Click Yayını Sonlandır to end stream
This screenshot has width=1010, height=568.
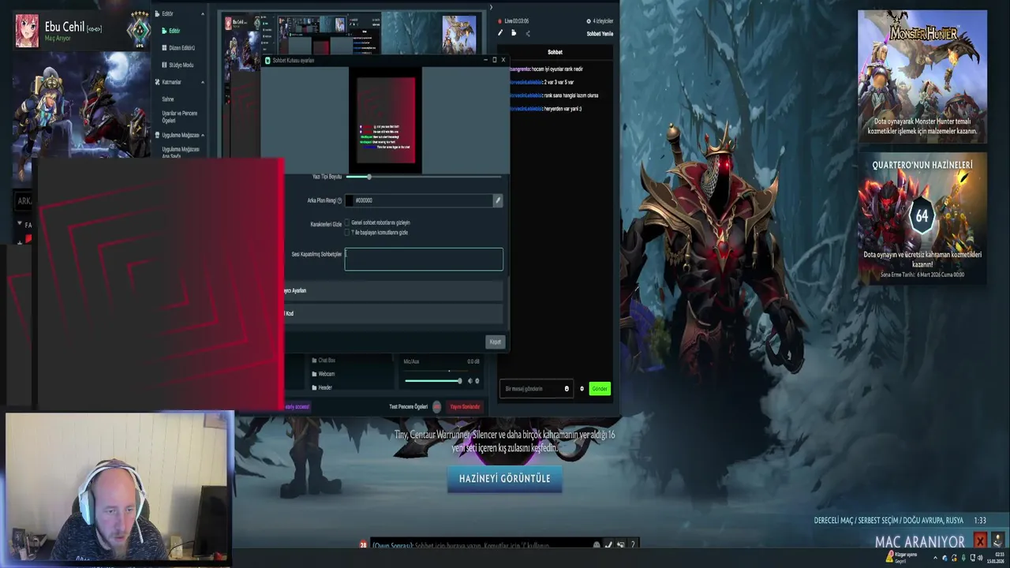(x=465, y=406)
